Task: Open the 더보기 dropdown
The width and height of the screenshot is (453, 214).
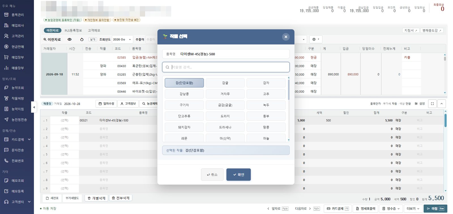Action: click(x=413, y=209)
